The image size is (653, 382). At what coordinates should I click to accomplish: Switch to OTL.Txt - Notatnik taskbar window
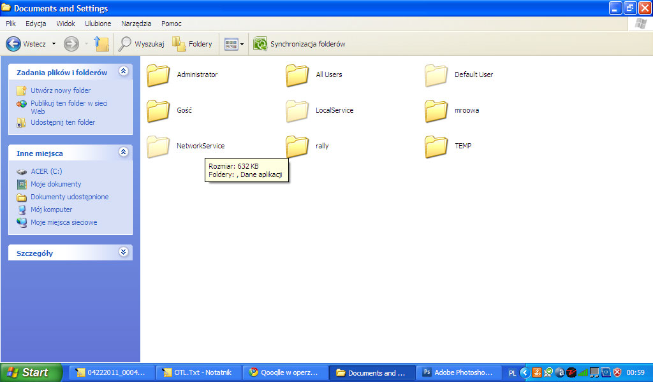pos(198,373)
